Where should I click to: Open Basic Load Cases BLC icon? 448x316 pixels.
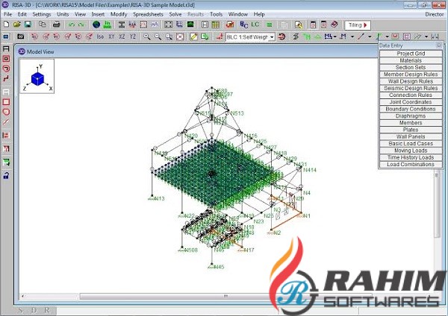243,25
